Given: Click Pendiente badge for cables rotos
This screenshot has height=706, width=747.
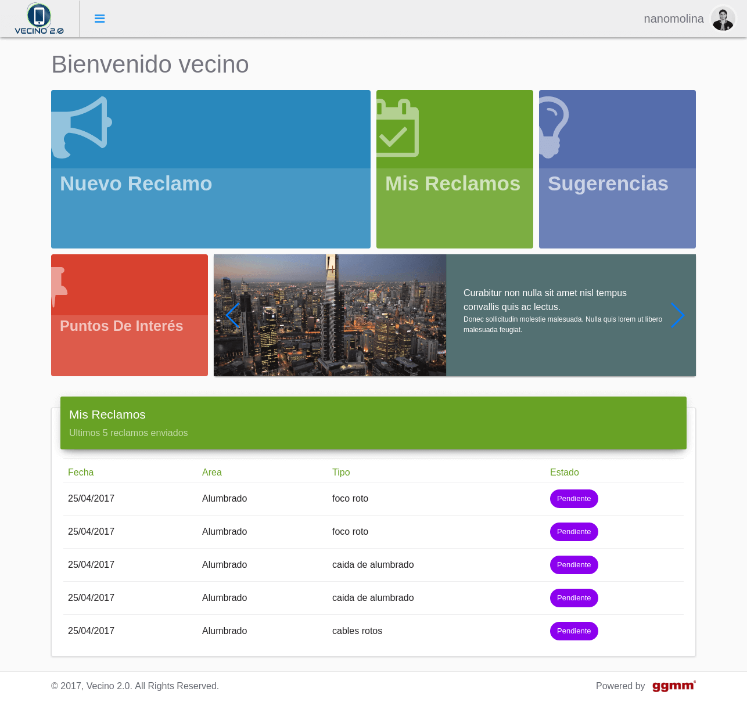Looking at the screenshot, I should pyautogui.click(x=574, y=631).
